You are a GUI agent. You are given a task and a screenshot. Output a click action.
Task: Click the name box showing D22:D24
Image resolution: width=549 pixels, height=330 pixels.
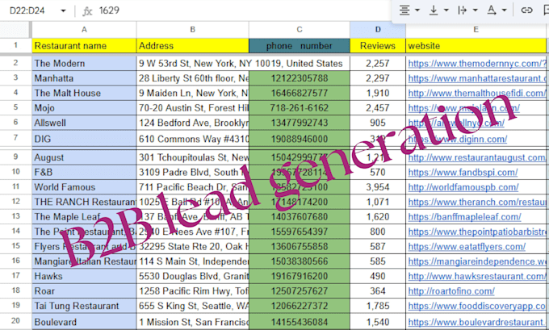click(27, 10)
